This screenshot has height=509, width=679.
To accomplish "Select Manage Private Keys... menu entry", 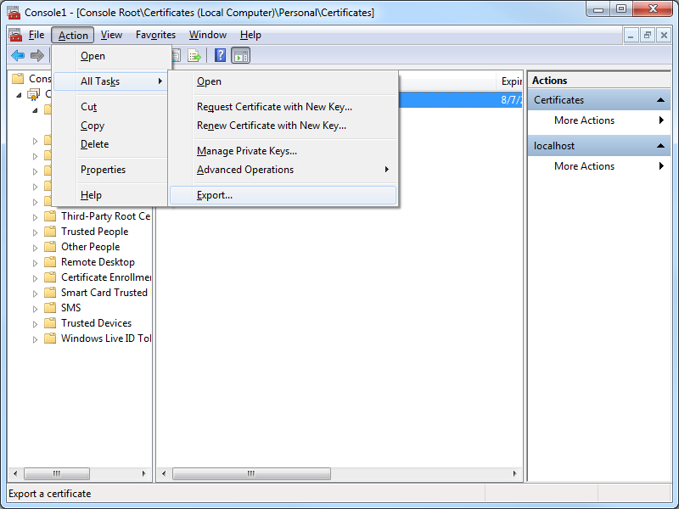I will [x=247, y=151].
